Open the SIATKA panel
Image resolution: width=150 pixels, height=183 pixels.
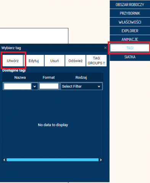[x=130, y=57]
